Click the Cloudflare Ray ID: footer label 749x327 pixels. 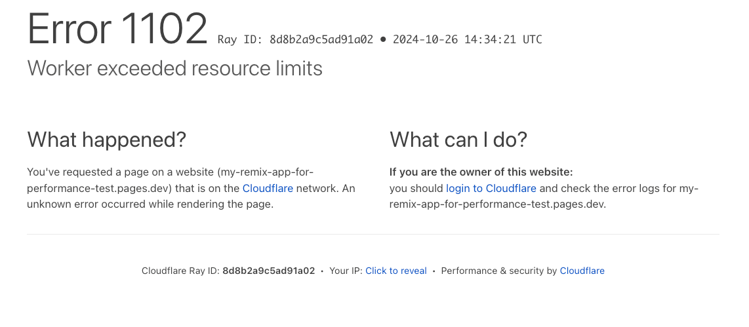point(180,271)
